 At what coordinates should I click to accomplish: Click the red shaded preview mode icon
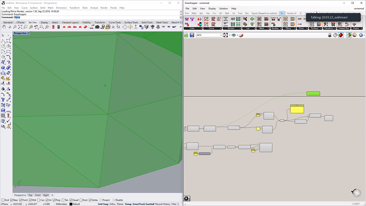(341, 35)
